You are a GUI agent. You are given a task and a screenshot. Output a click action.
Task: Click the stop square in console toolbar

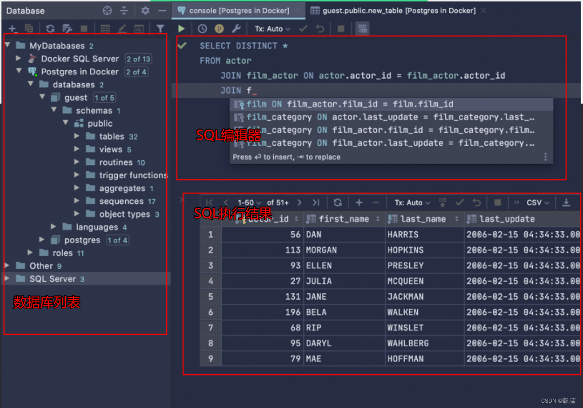pyautogui.click(x=341, y=29)
